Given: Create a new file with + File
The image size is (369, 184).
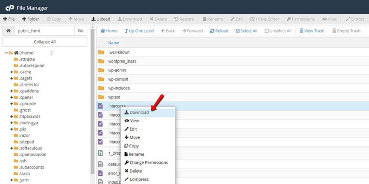Looking at the screenshot, I should coord(9,19).
